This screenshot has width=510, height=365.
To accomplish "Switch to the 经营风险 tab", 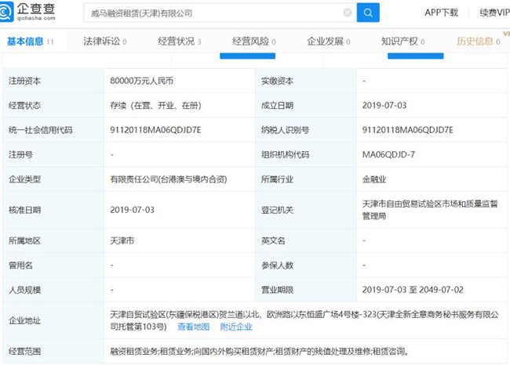I will click(x=253, y=42).
